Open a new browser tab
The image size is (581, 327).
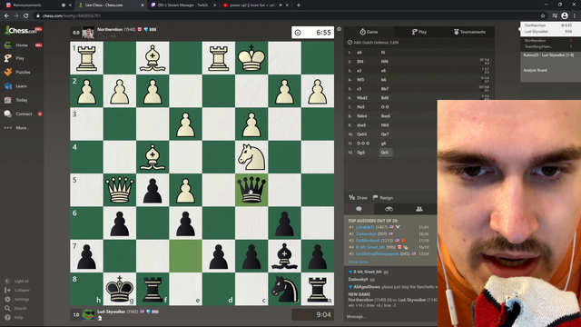coord(299,5)
